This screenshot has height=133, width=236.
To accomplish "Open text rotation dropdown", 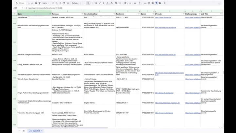I will 140,3.
